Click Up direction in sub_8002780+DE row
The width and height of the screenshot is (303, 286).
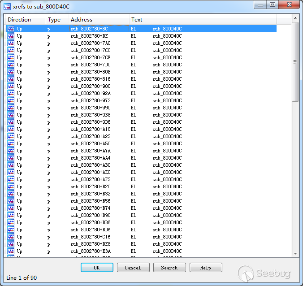pyautogui.click(x=20, y=36)
